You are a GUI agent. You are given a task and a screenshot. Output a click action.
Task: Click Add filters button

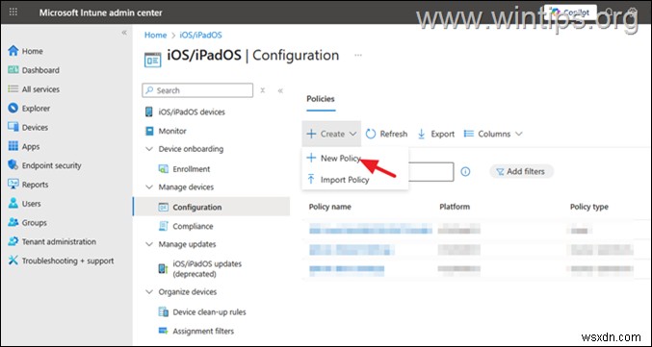[521, 171]
